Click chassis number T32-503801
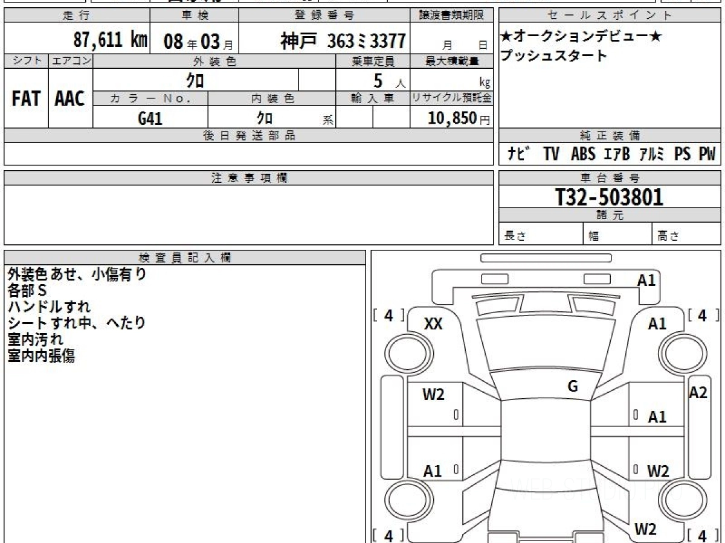Screen dimensions: 725x543 (x=610, y=197)
